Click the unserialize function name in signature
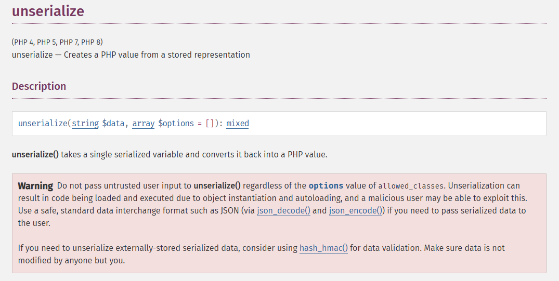Viewport: 559px width, 281px height. pyautogui.click(x=42, y=124)
